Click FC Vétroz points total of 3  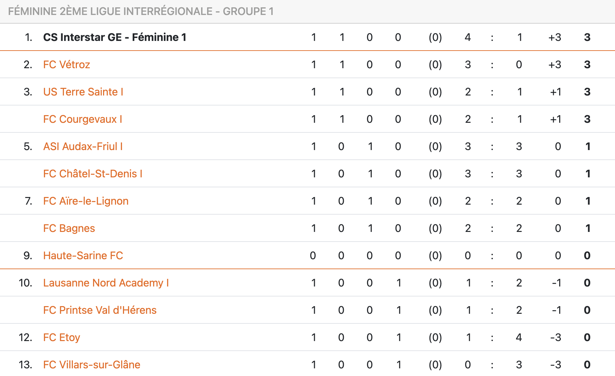click(587, 65)
